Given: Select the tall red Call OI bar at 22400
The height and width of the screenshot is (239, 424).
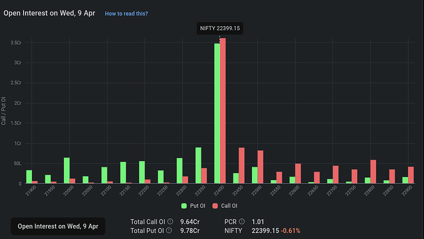Looking at the screenshot, I should (x=223, y=111).
